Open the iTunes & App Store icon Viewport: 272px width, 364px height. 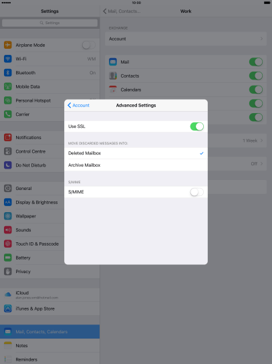7,308
